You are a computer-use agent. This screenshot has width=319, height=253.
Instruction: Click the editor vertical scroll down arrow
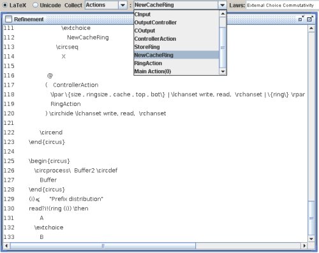click(311, 238)
